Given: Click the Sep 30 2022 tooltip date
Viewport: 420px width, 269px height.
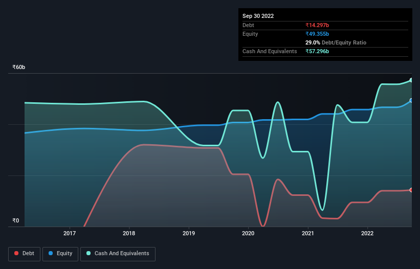Looking at the screenshot, I should click(x=258, y=16).
